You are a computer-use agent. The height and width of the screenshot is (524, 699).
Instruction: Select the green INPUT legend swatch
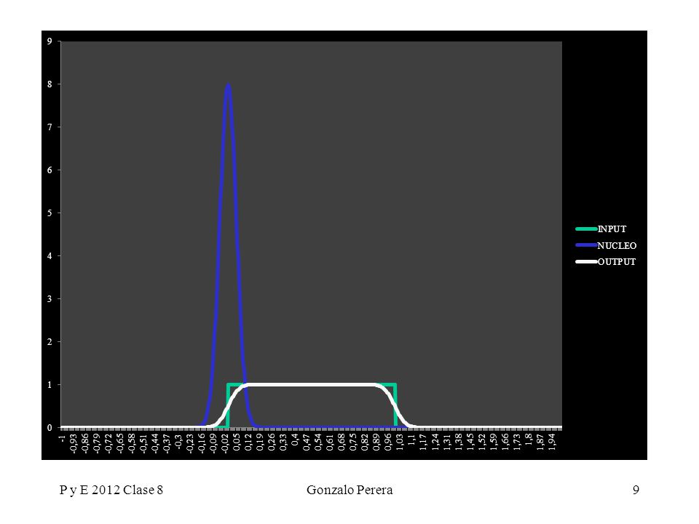586,229
